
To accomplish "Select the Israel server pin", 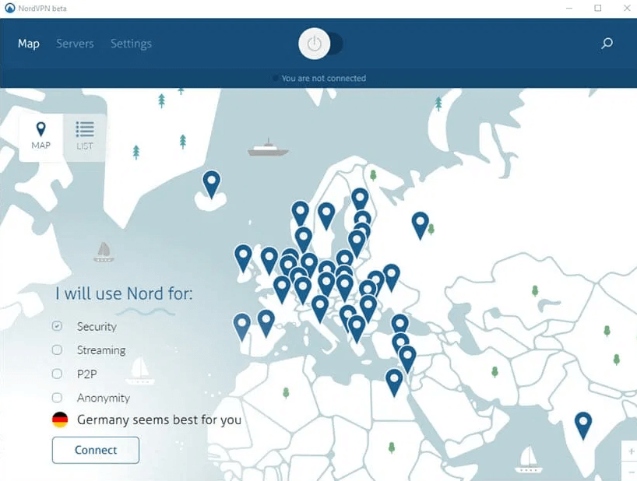I will [x=407, y=359].
